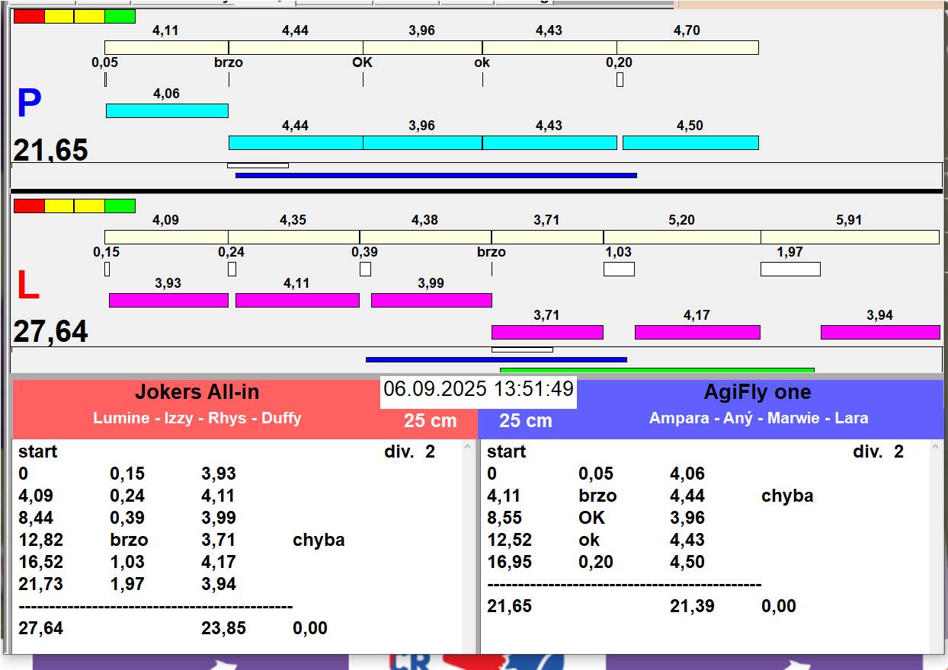Click the blue bar below lane P
Screen dimensions: 948x670
point(436,175)
